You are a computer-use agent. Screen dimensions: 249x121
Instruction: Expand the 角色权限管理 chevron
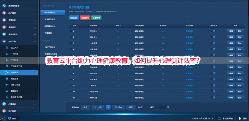(x=35, y=6)
